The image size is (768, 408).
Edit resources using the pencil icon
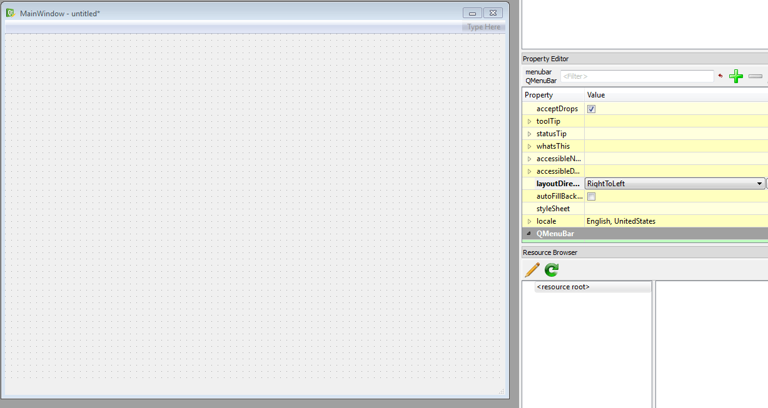[531, 269]
